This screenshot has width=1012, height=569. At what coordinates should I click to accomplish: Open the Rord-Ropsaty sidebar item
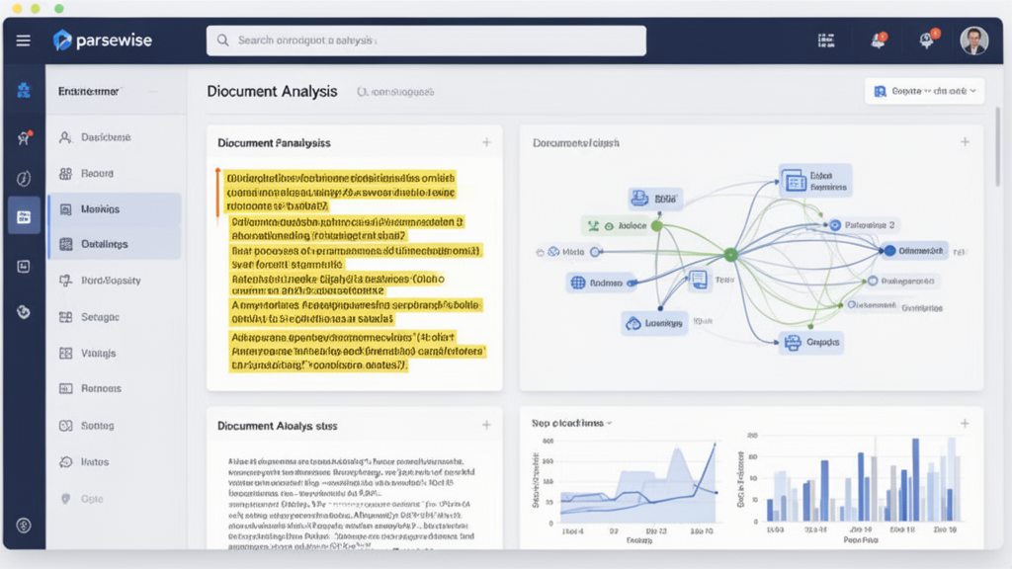click(115, 281)
